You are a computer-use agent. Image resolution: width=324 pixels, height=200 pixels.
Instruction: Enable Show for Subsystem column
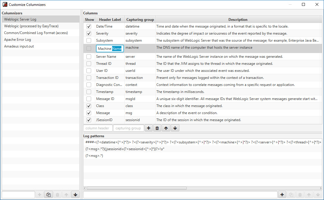(x=89, y=40)
